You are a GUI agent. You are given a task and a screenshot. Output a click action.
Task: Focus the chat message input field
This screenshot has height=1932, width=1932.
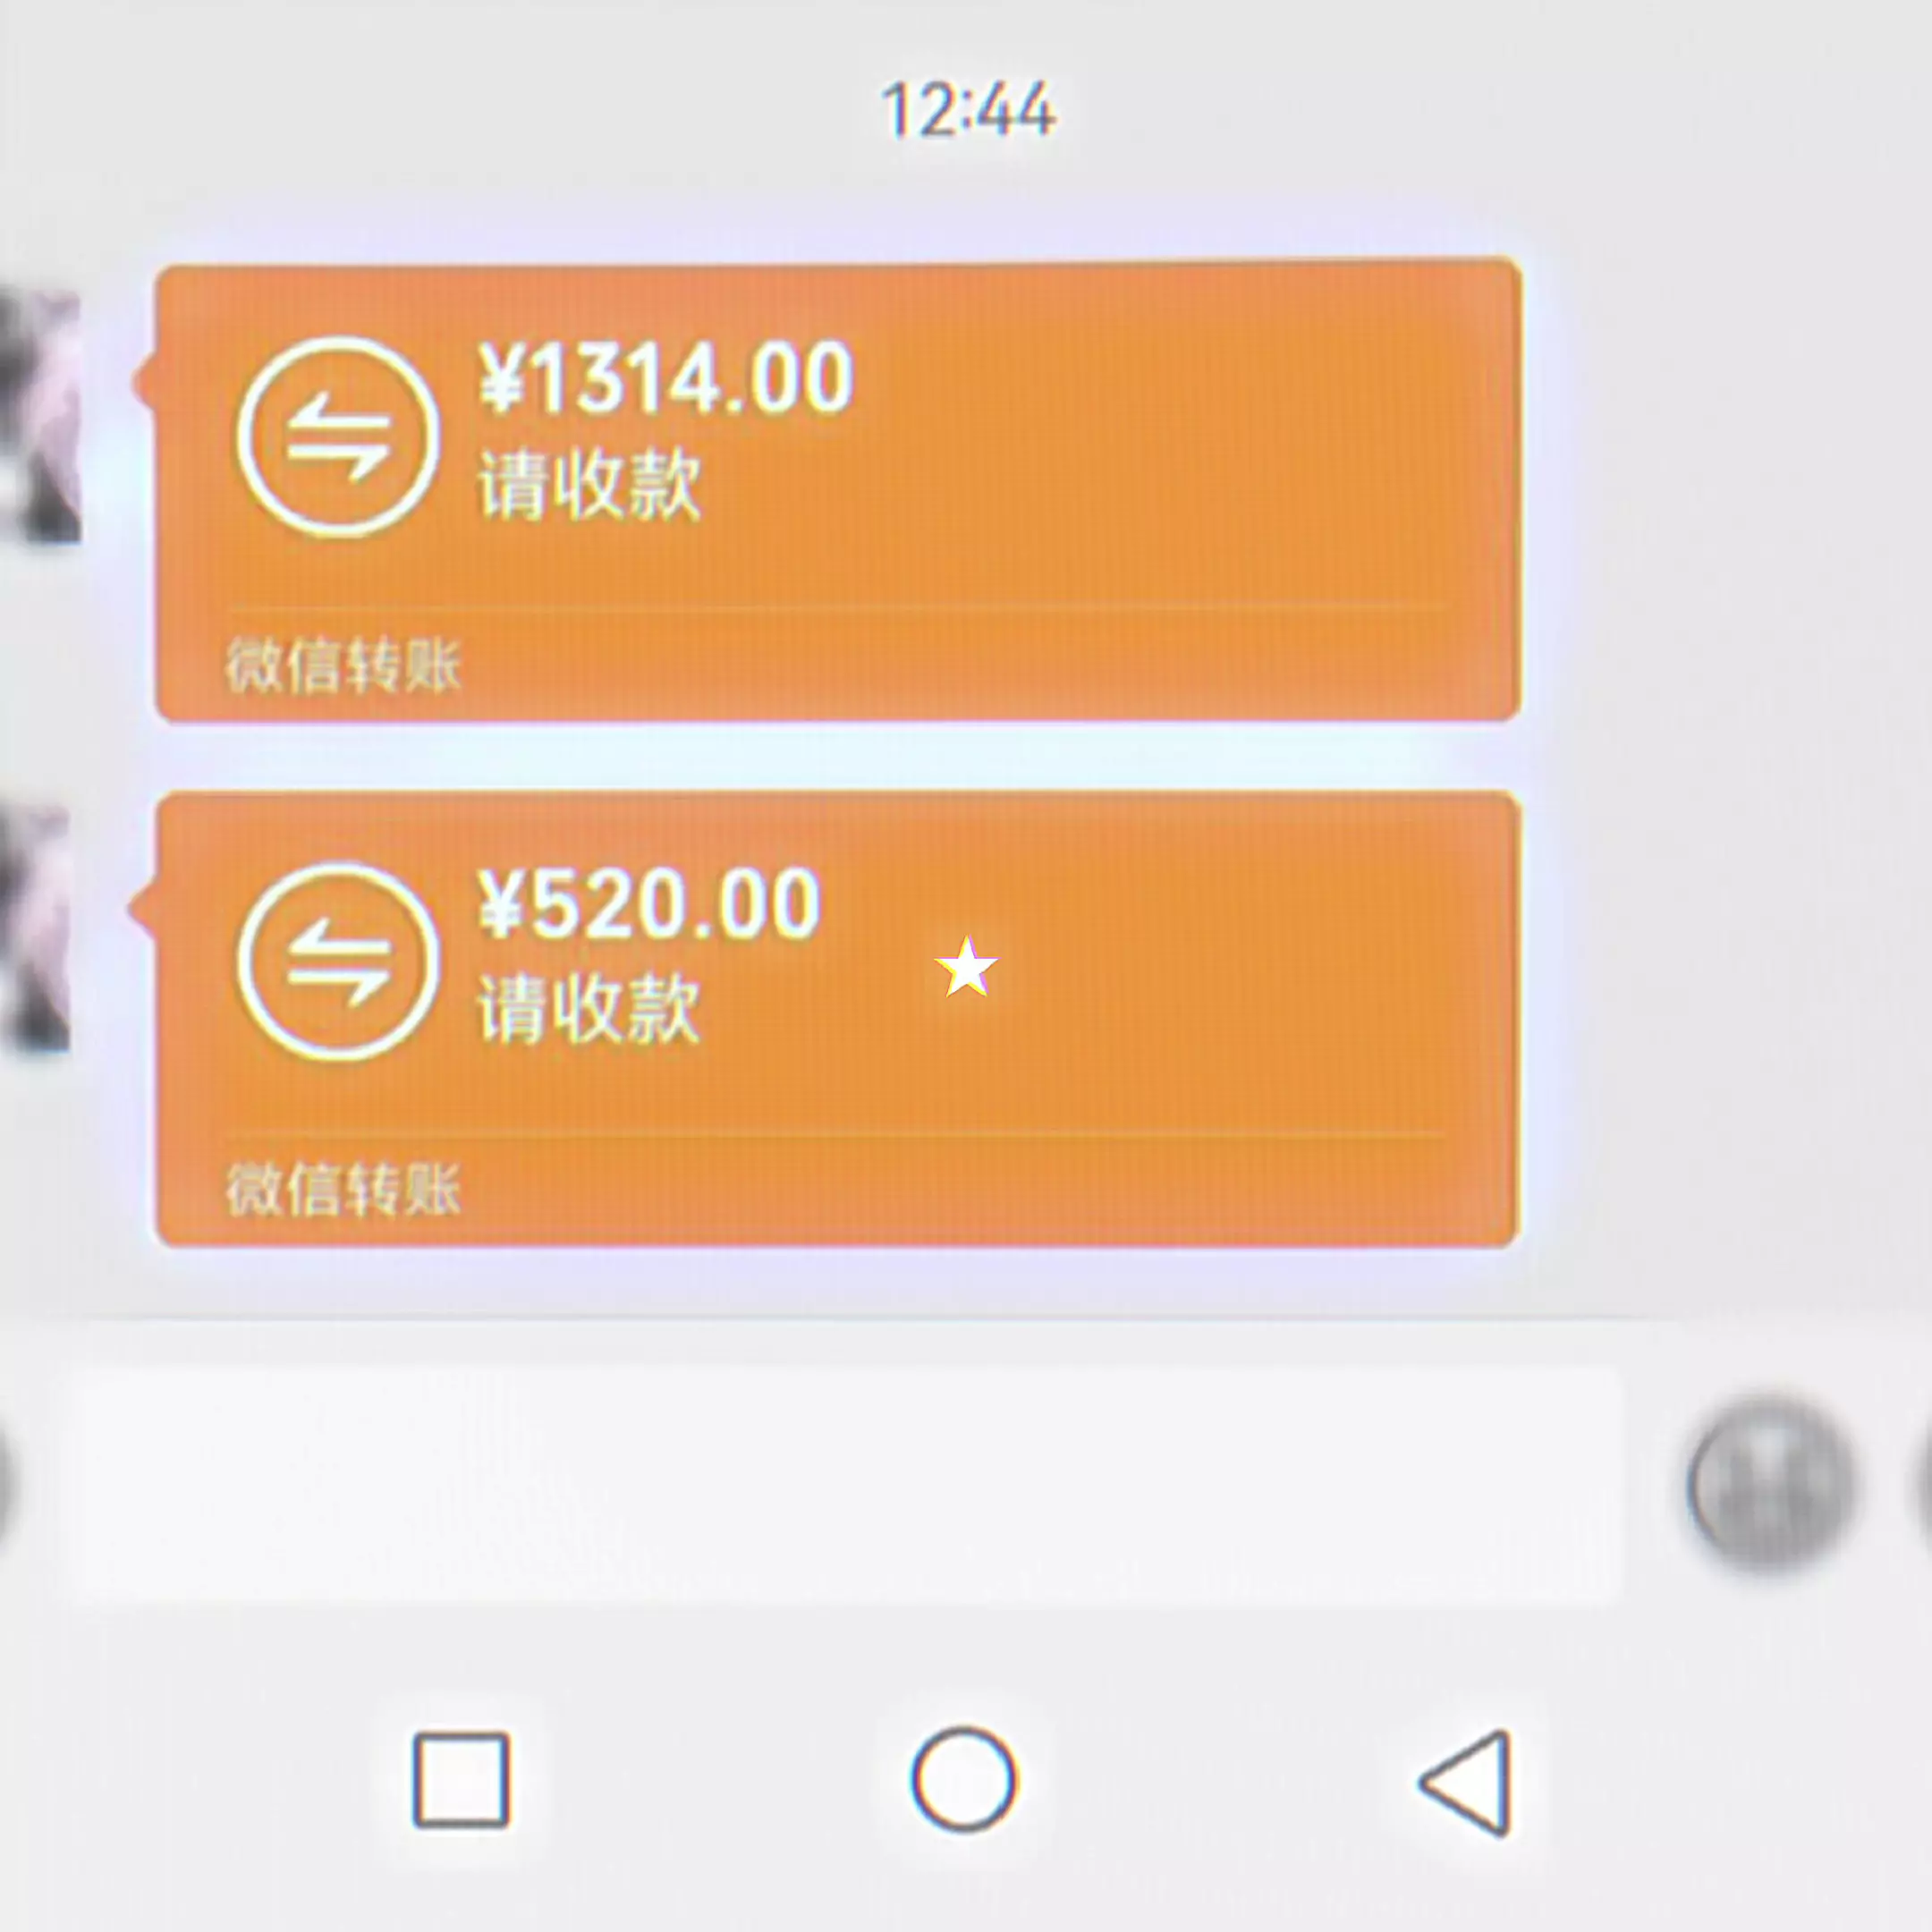click(846, 1484)
